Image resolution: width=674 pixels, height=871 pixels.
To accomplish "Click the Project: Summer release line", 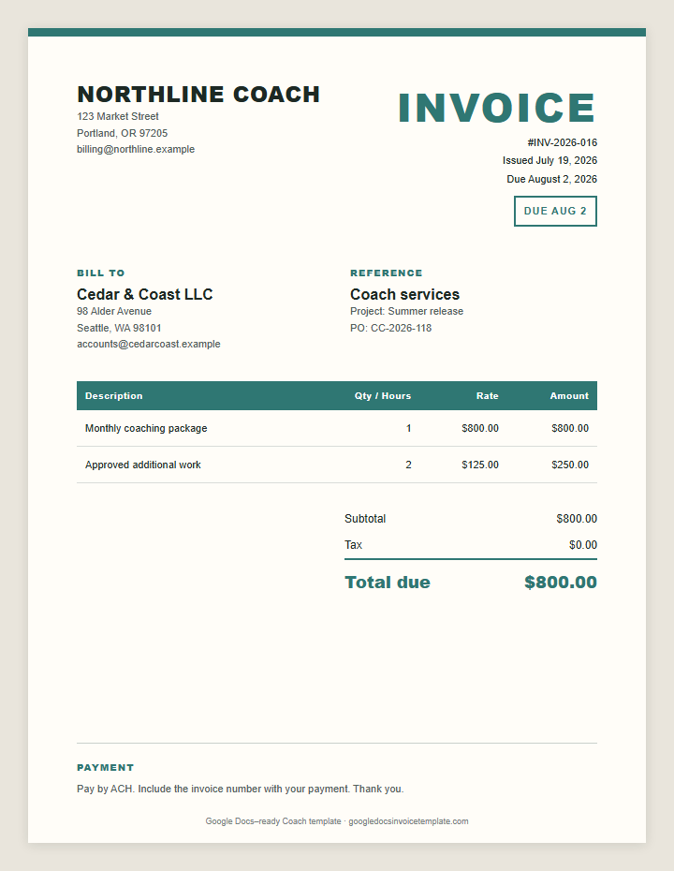I will (x=406, y=311).
